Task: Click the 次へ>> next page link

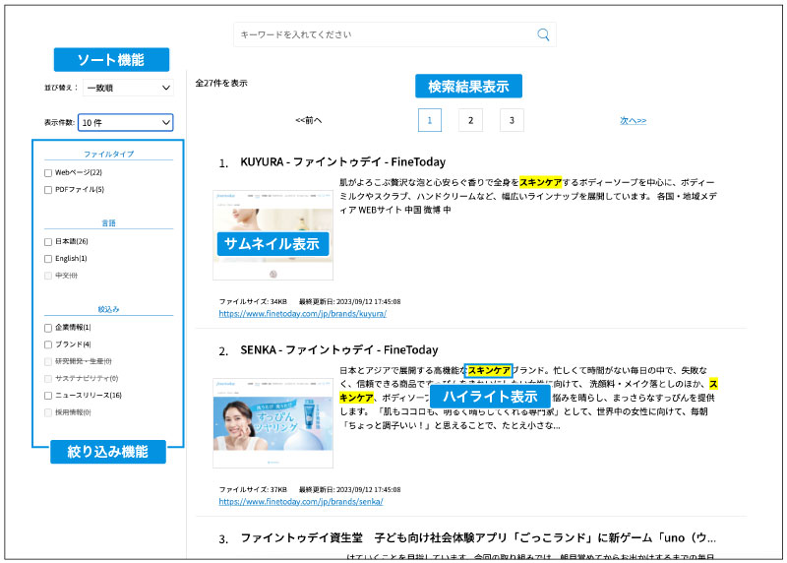Action: tap(633, 120)
